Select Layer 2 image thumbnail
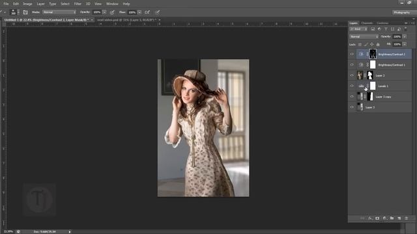The height and width of the screenshot is (234, 417). (360, 75)
